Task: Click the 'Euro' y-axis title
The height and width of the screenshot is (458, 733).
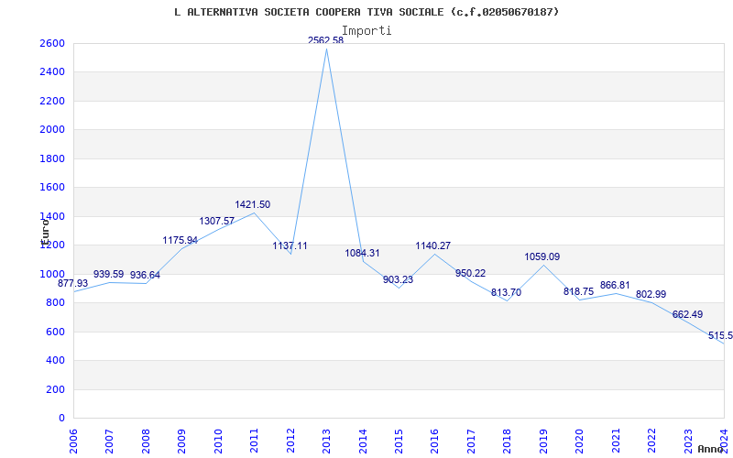Action: click(45, 233)
